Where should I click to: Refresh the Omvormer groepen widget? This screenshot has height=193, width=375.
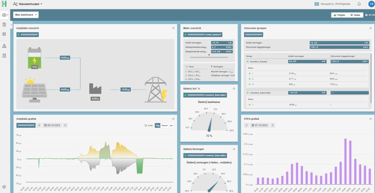[x=370, y=28]
